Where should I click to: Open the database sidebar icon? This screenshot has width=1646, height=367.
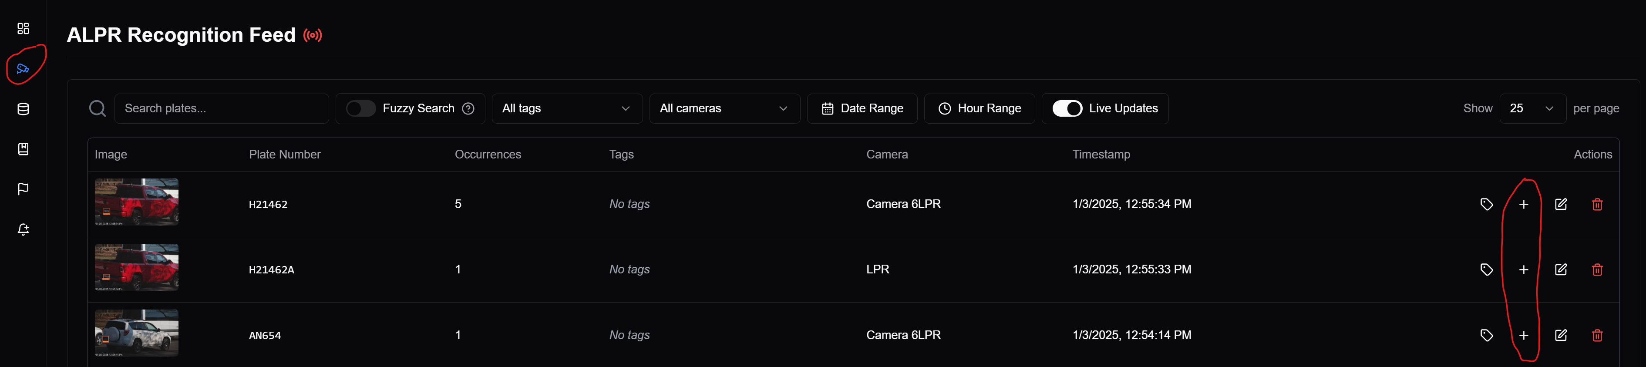point(23,109)
